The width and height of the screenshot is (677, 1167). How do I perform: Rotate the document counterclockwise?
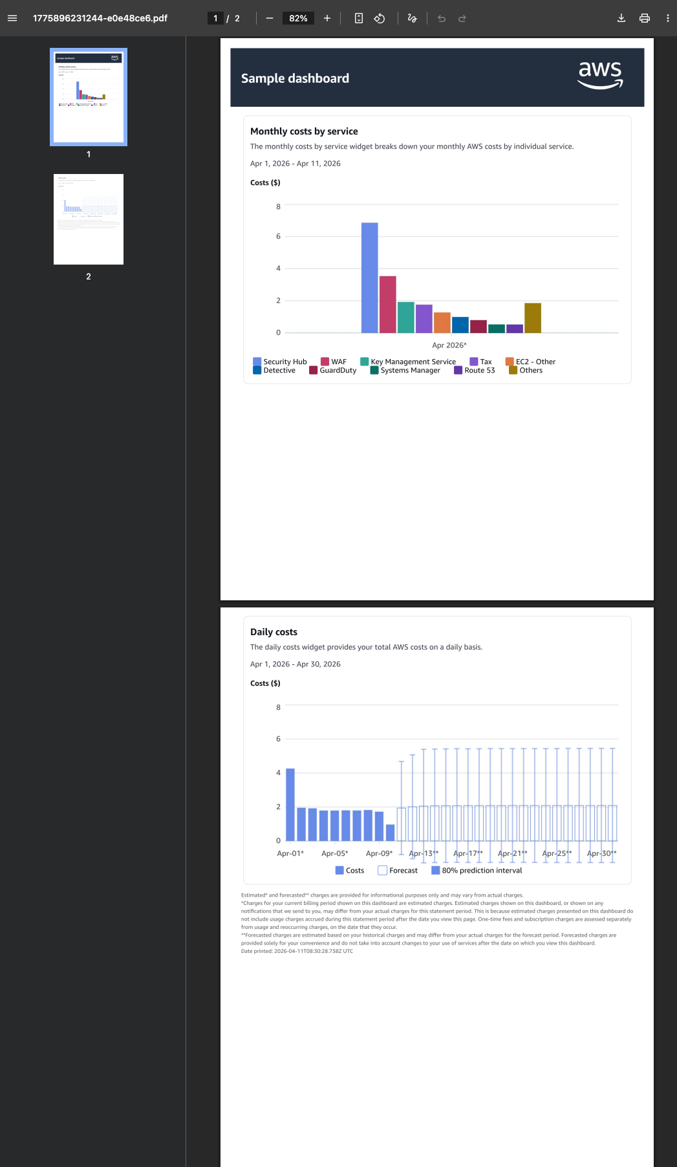tap(380, 18)
